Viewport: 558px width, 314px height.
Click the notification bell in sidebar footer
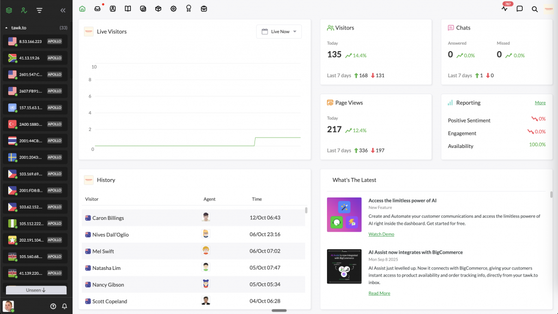pos(64,306)
